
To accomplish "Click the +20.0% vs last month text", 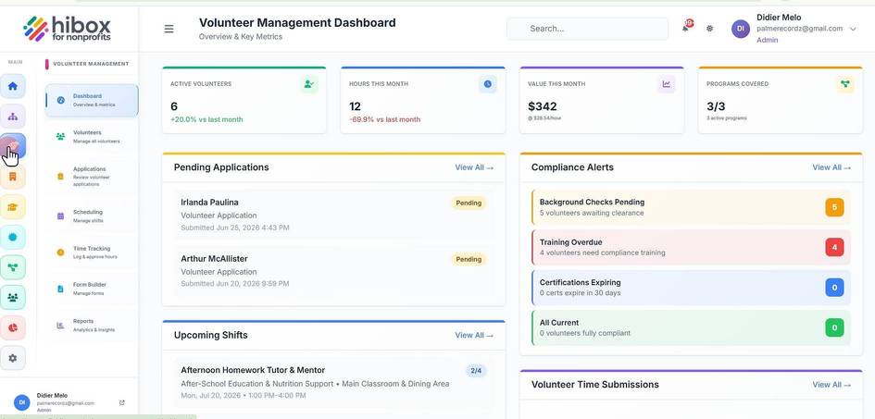I will pos(206,120).
